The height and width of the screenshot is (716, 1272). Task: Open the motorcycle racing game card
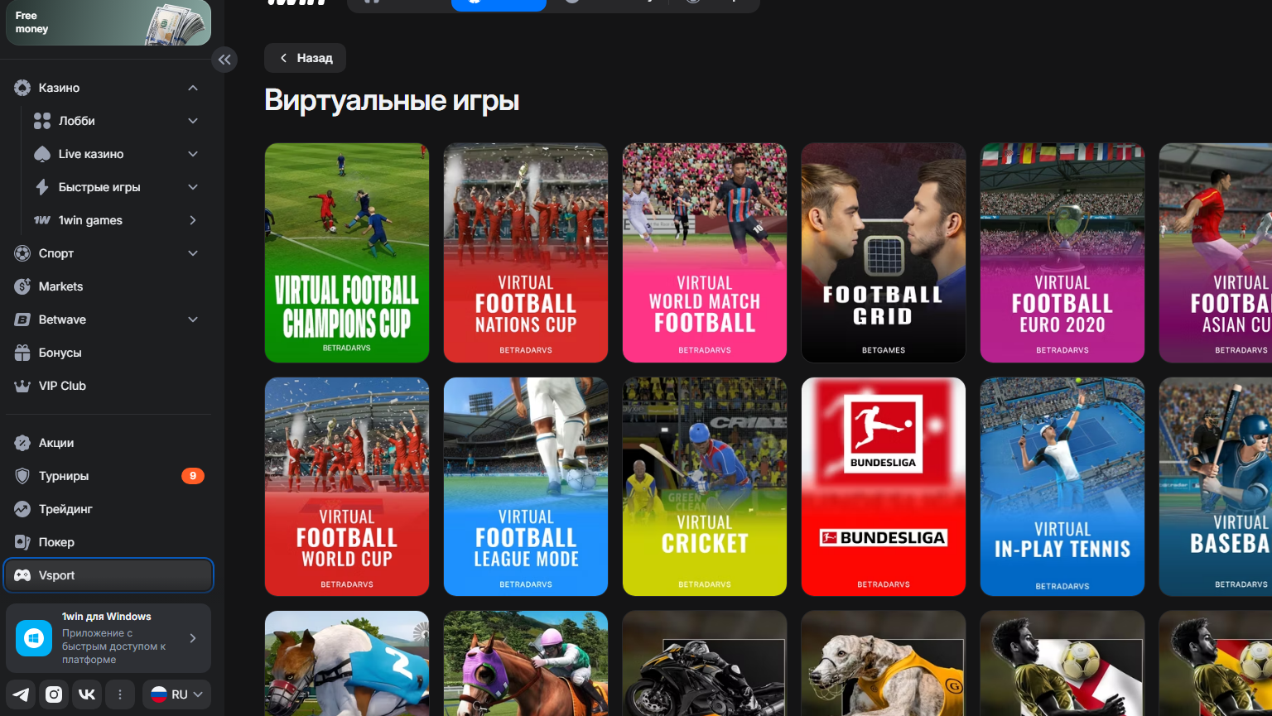(705, 663)
